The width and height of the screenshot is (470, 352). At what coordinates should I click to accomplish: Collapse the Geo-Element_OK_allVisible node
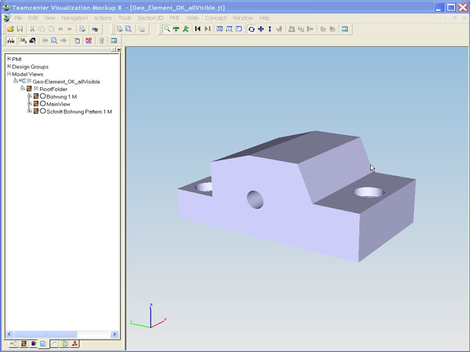point(16,81)
